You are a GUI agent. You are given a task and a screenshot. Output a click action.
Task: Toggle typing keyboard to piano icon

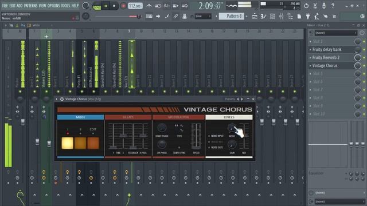click(149, 16)
